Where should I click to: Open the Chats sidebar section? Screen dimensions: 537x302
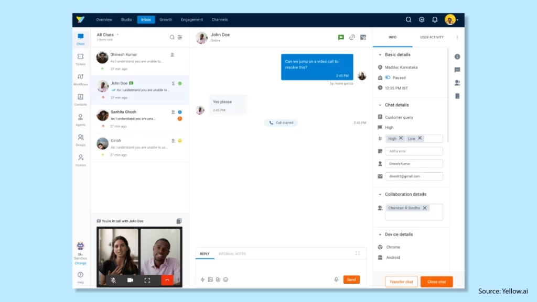pyautogui.click(x=80, y=39)
